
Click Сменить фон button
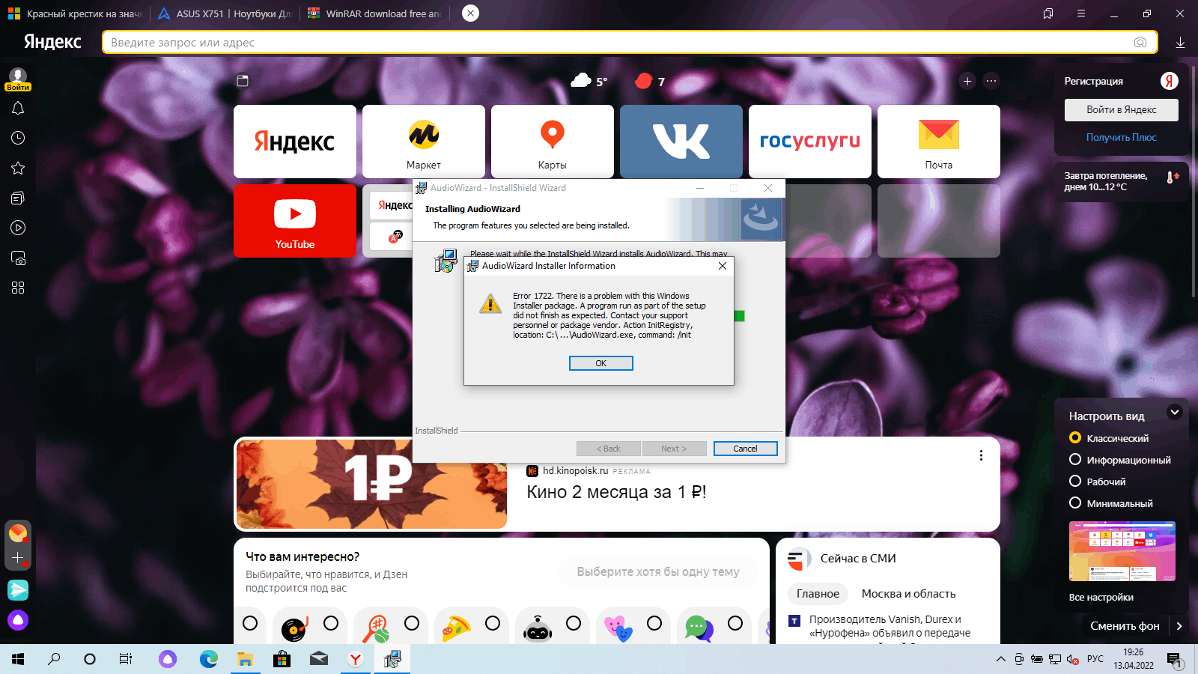(1125, 626)
